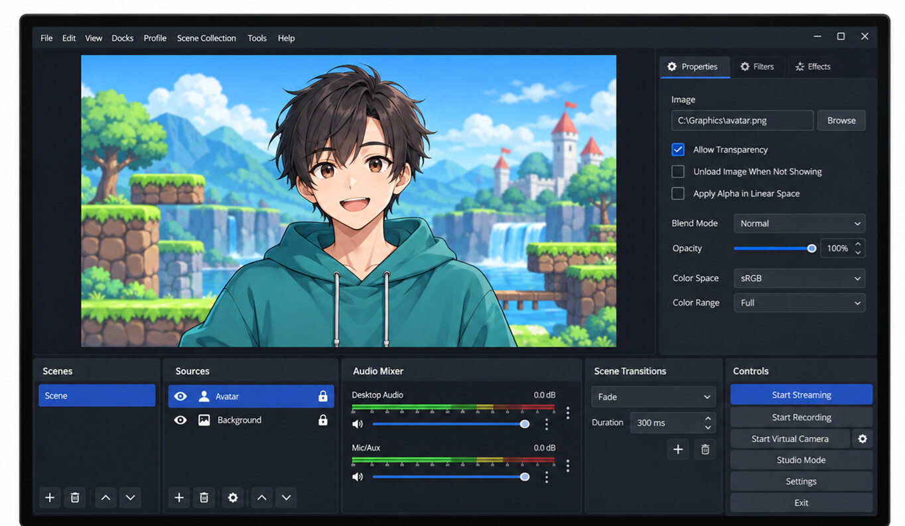Hide the Background source via eye icon
Image resolution: width=905 pixels, height=526 pixels.
click(x=180, y=420)
